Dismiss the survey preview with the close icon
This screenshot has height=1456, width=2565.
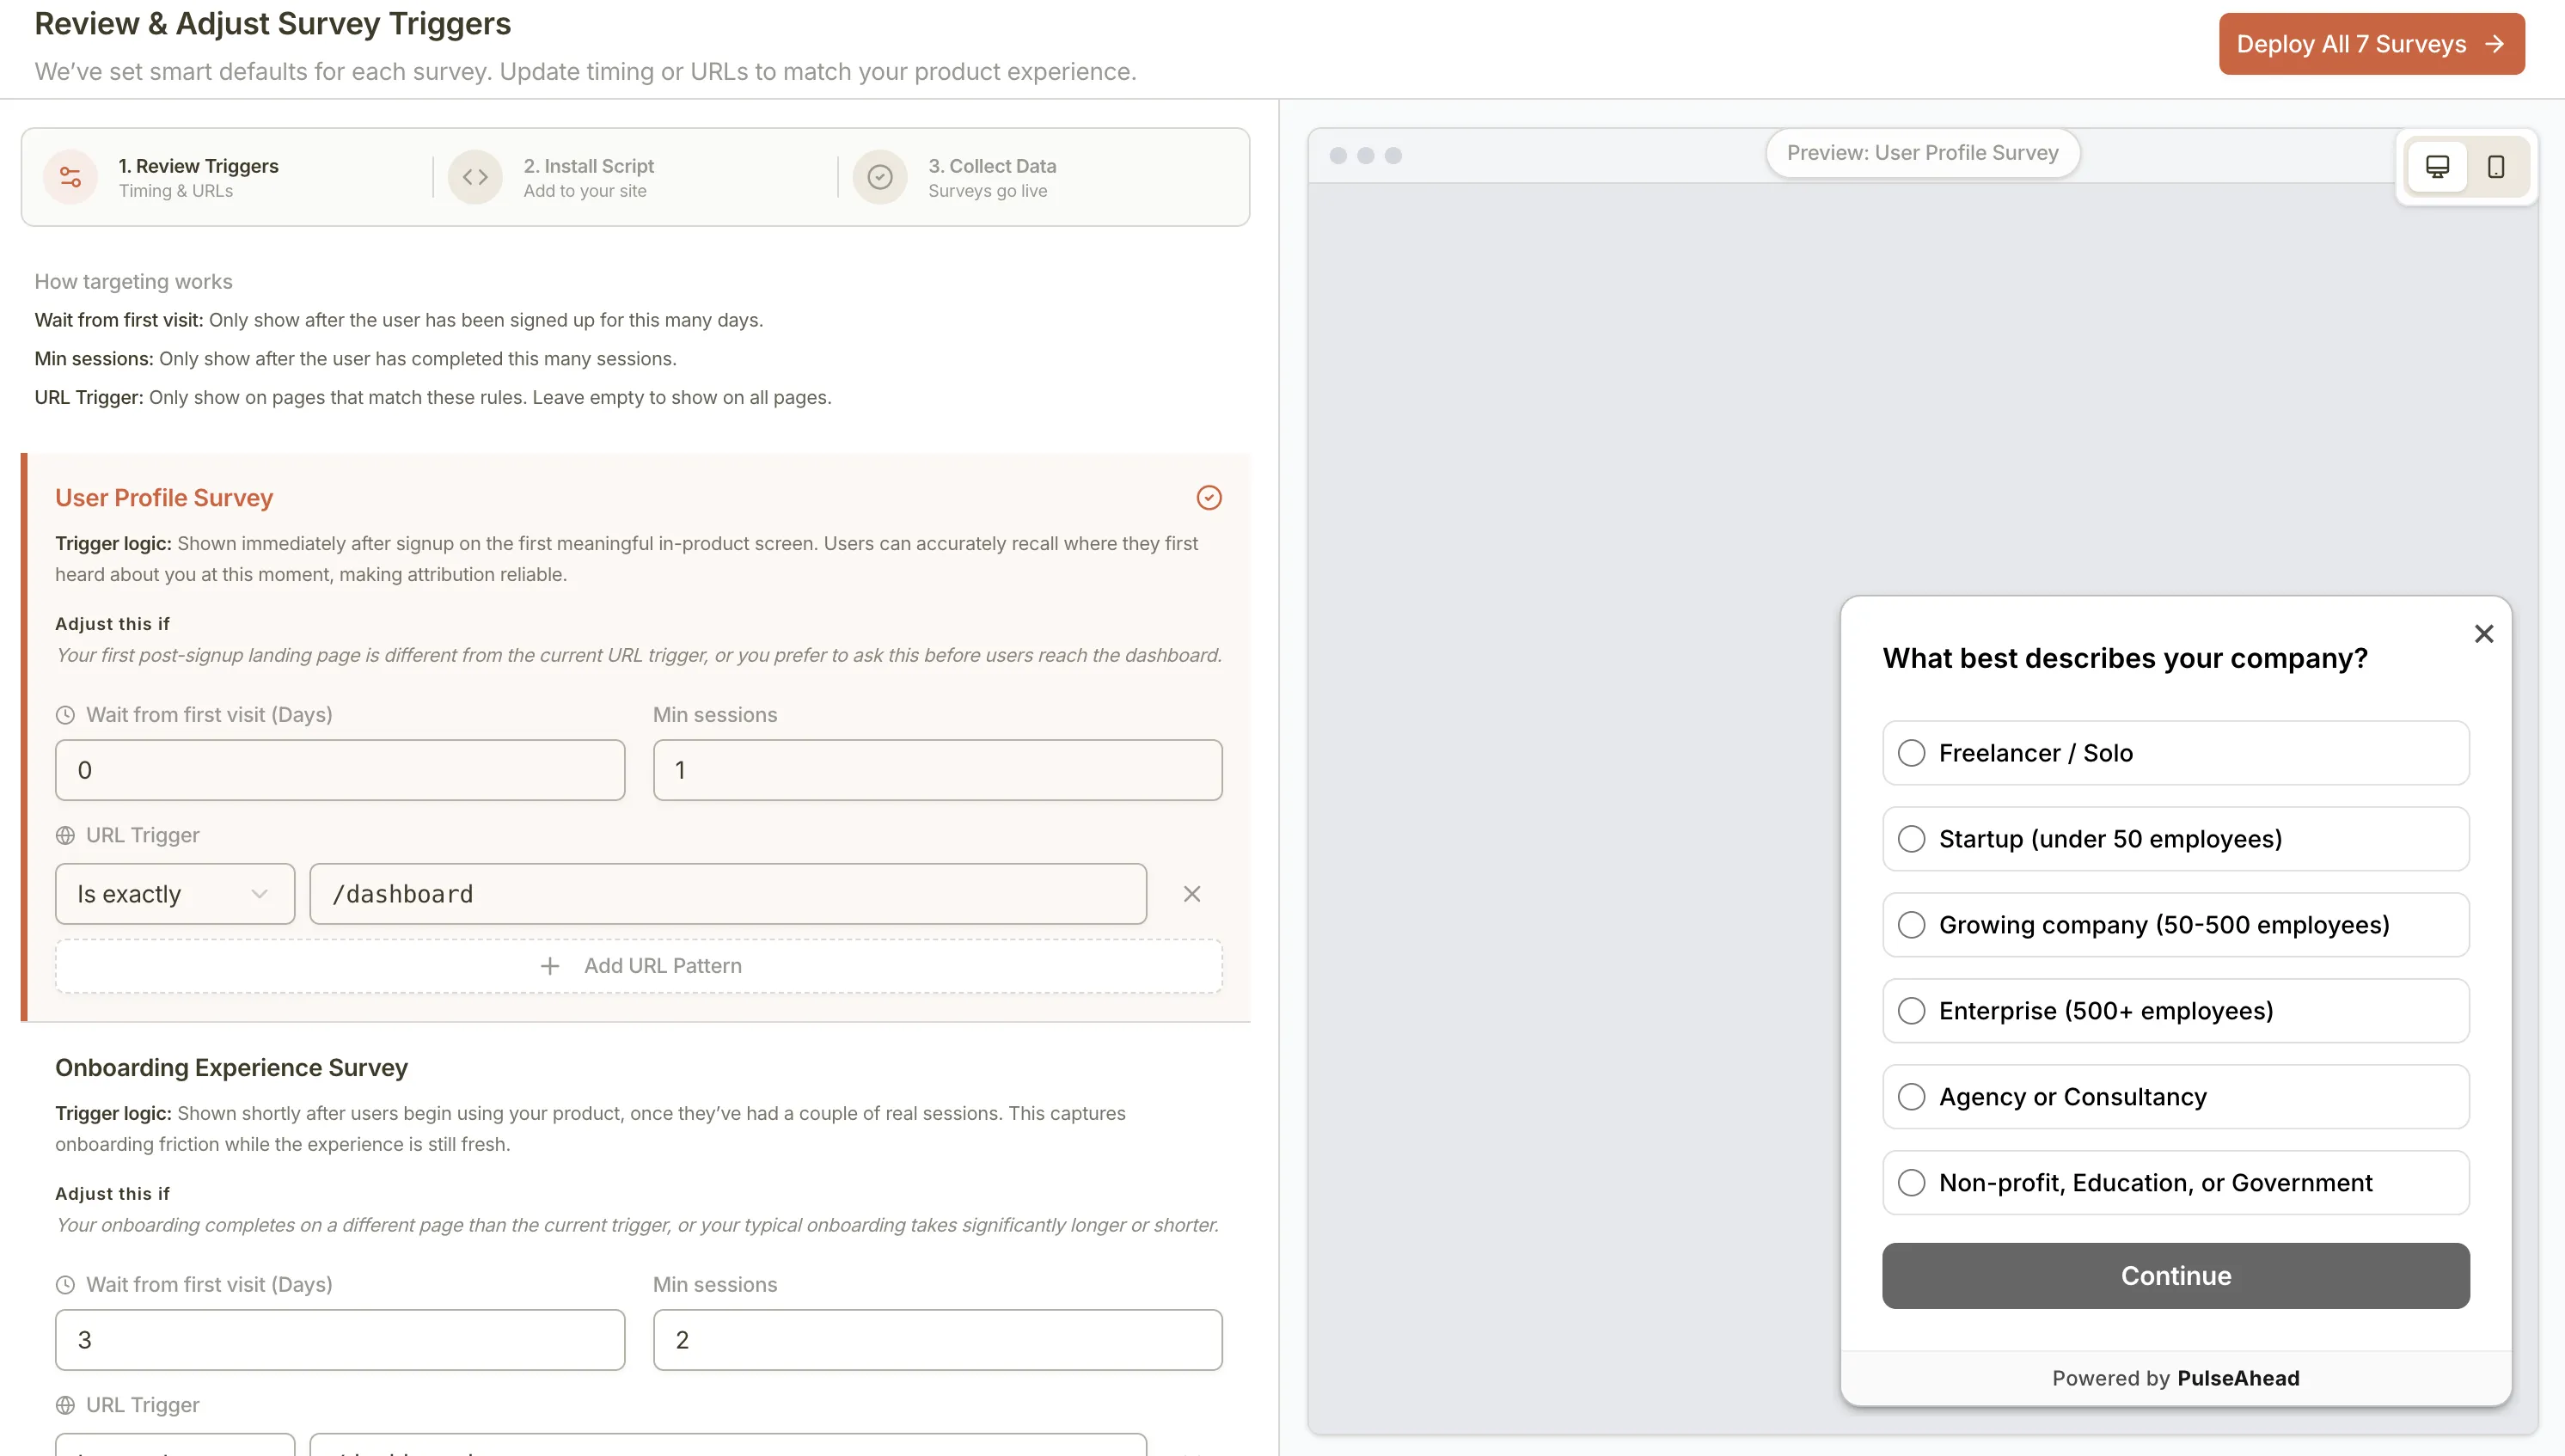point(2484,633)
